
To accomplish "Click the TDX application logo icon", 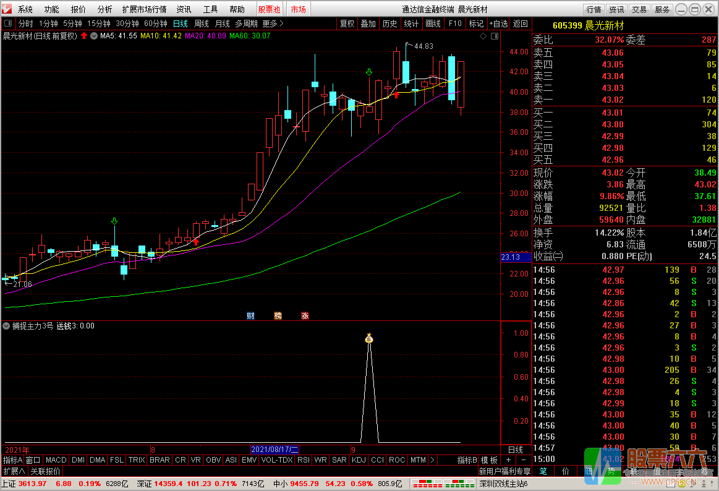I will tap(7, 9).
